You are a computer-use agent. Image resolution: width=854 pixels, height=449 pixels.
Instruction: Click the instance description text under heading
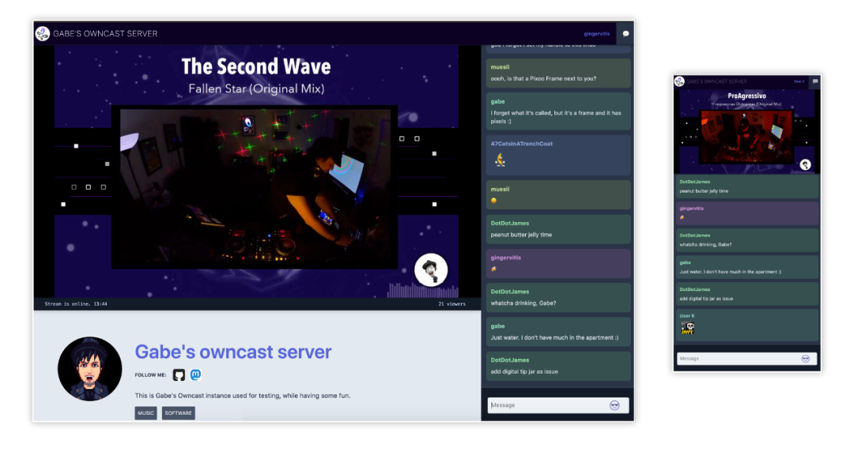click(243, 396)
